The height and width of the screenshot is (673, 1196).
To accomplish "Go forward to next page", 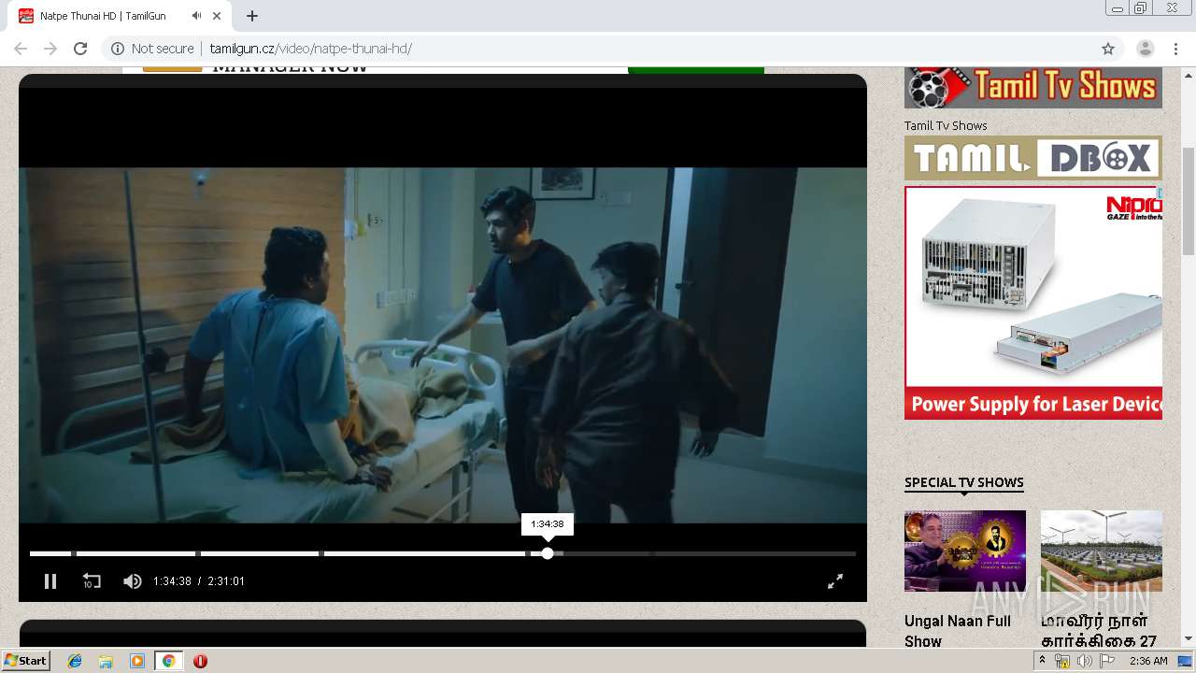I will pos(50,49).
